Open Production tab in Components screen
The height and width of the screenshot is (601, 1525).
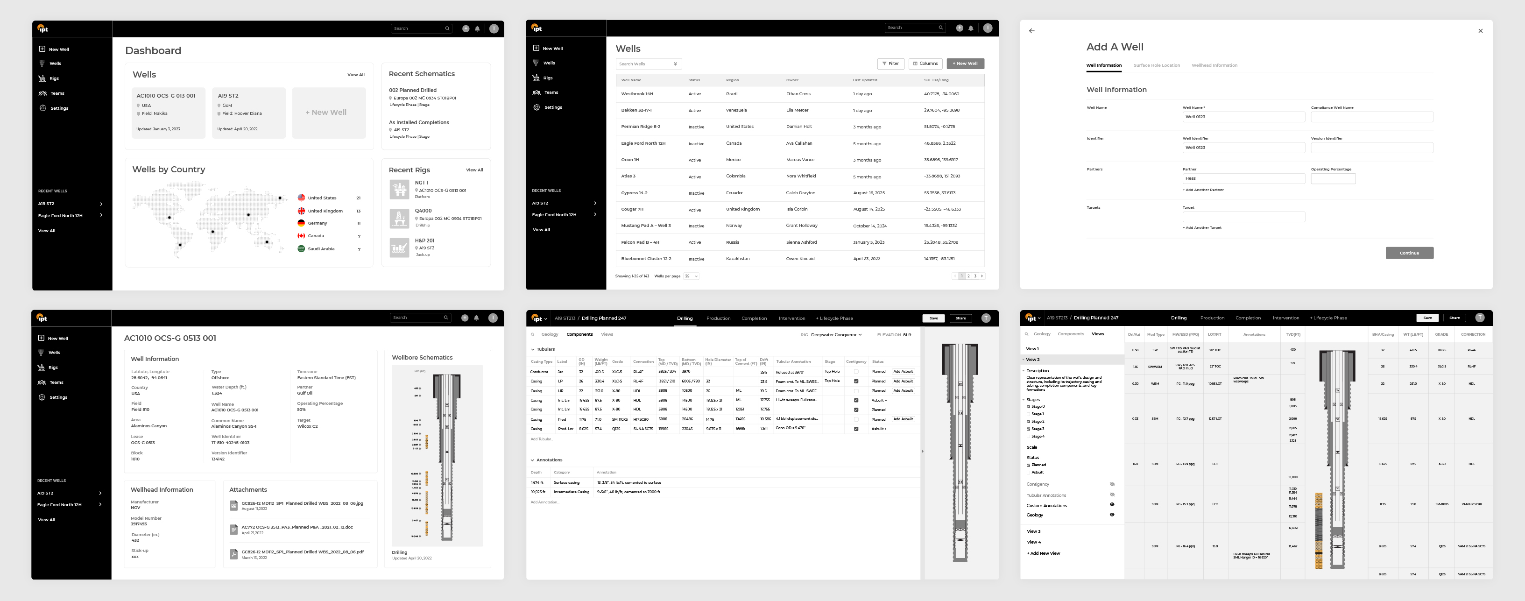tap(718, 318)
